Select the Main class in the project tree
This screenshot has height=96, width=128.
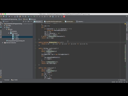(17, 37)
